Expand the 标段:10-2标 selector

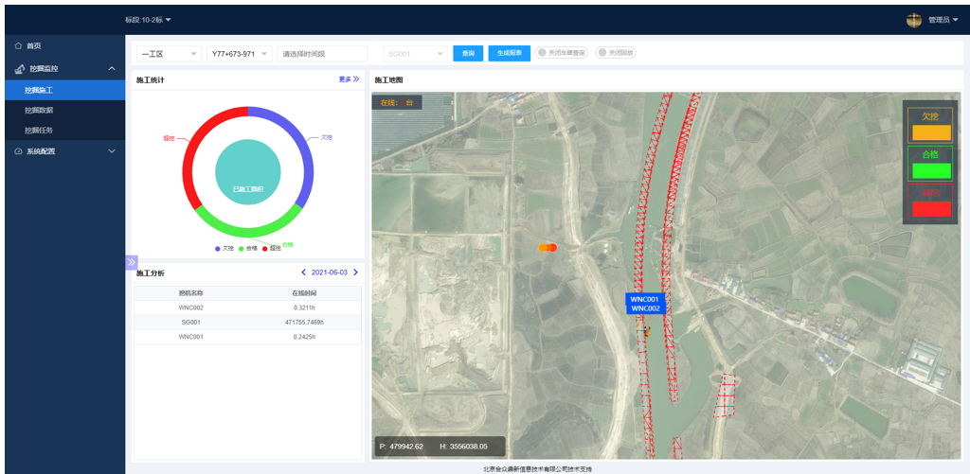[x=149, y=20]
